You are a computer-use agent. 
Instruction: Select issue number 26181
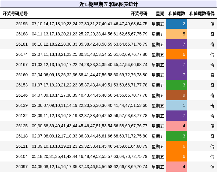[22, 44]
